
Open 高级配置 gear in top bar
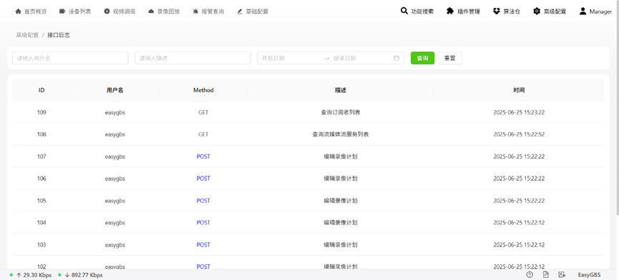550,11
